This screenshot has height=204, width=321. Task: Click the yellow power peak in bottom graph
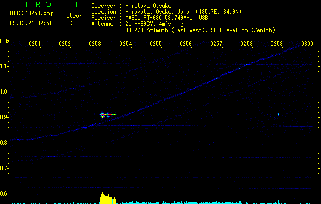coord(108,198)
